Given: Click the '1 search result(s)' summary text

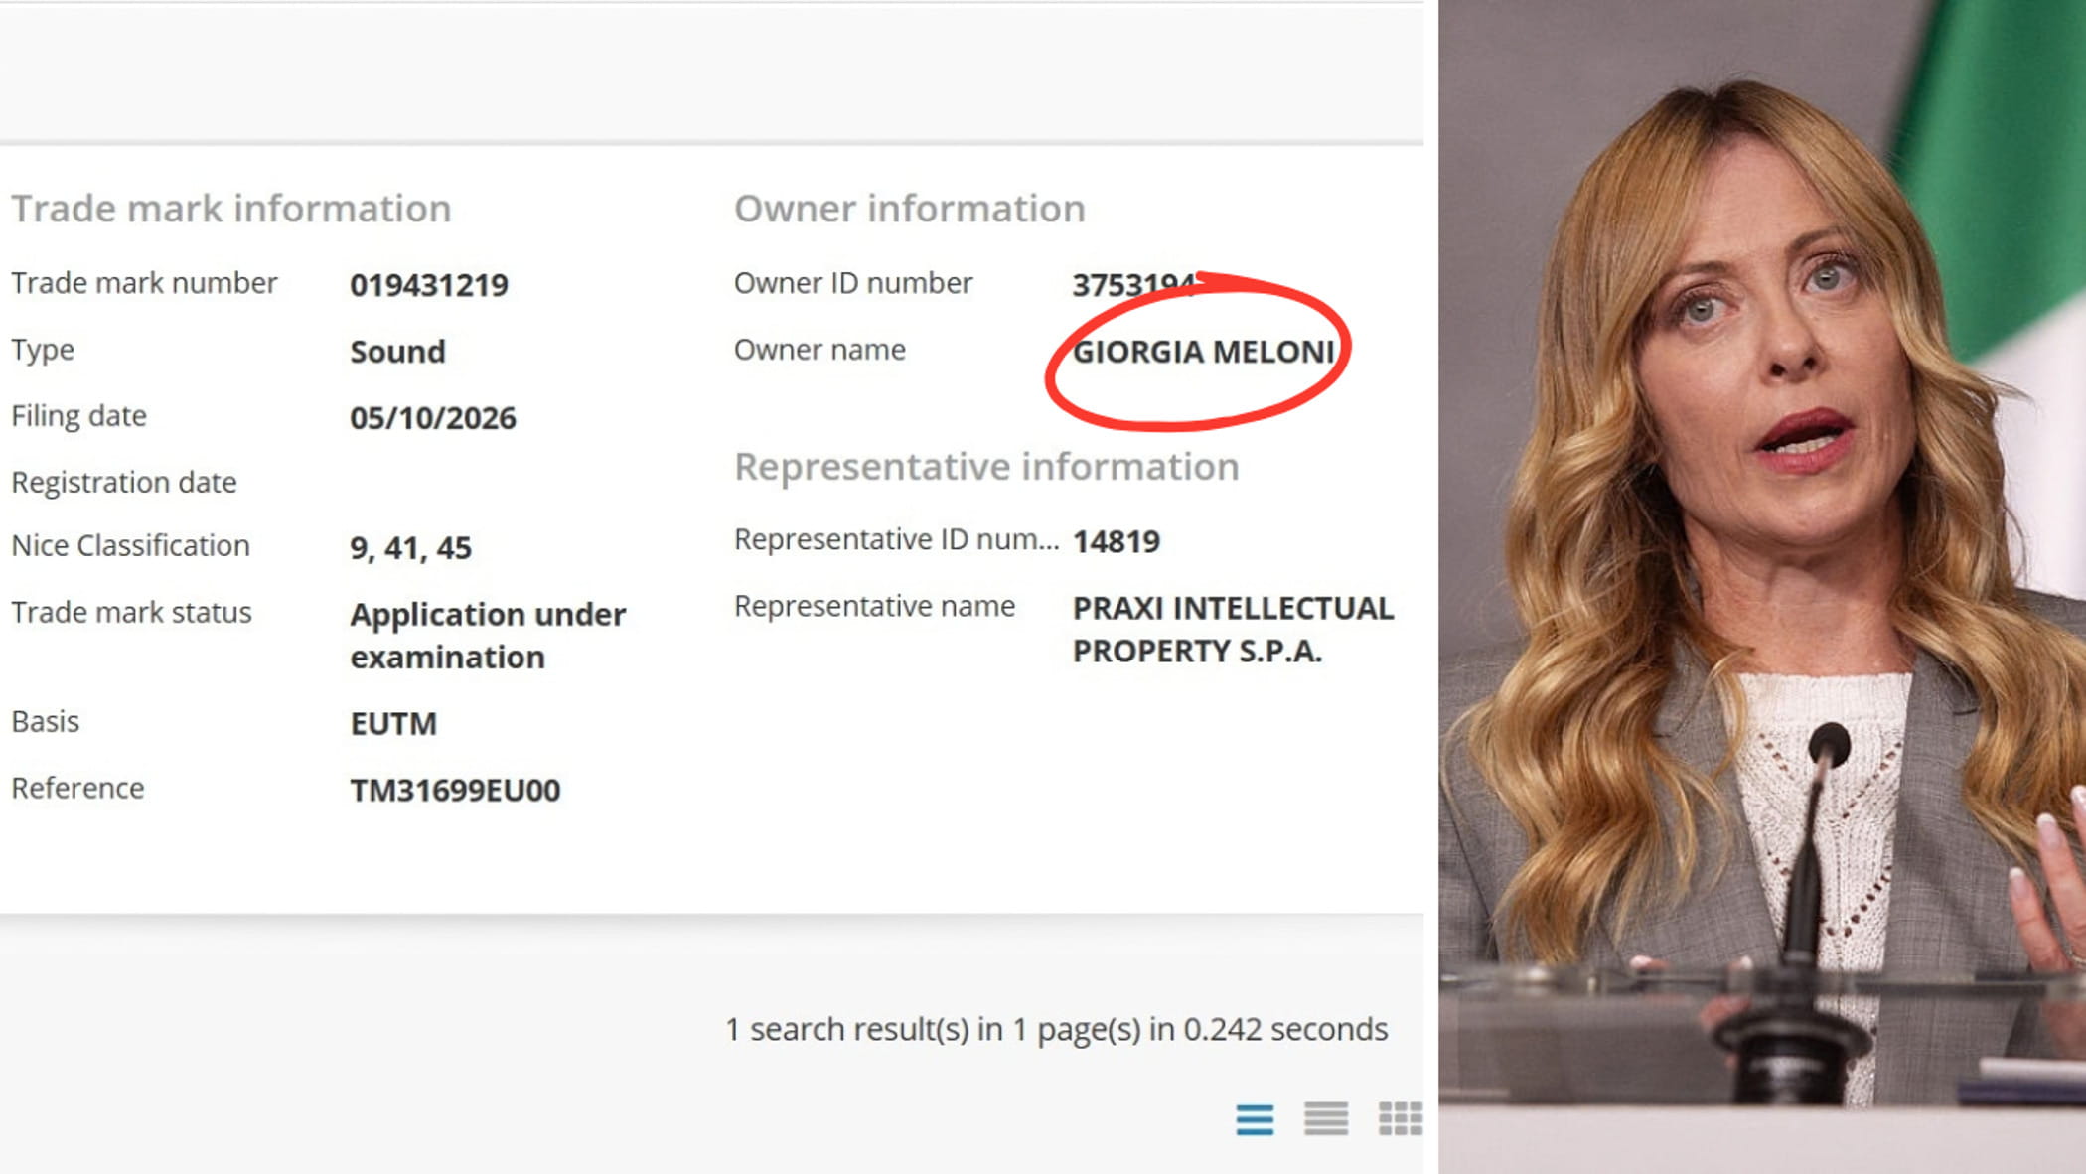Looking at the screenshot, I should point(1056,1029).
